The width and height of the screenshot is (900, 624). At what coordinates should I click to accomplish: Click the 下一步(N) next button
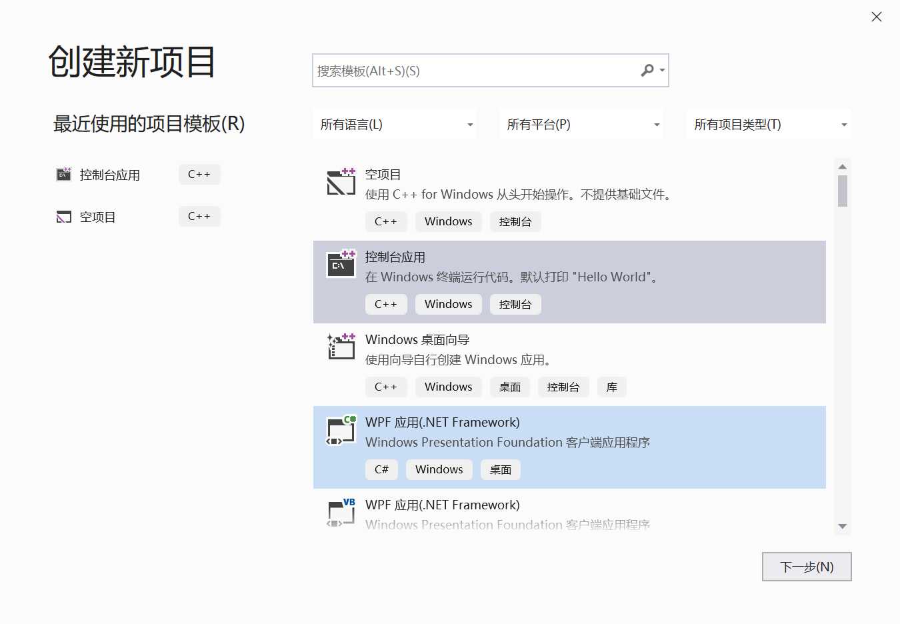(x=807, y=567)
